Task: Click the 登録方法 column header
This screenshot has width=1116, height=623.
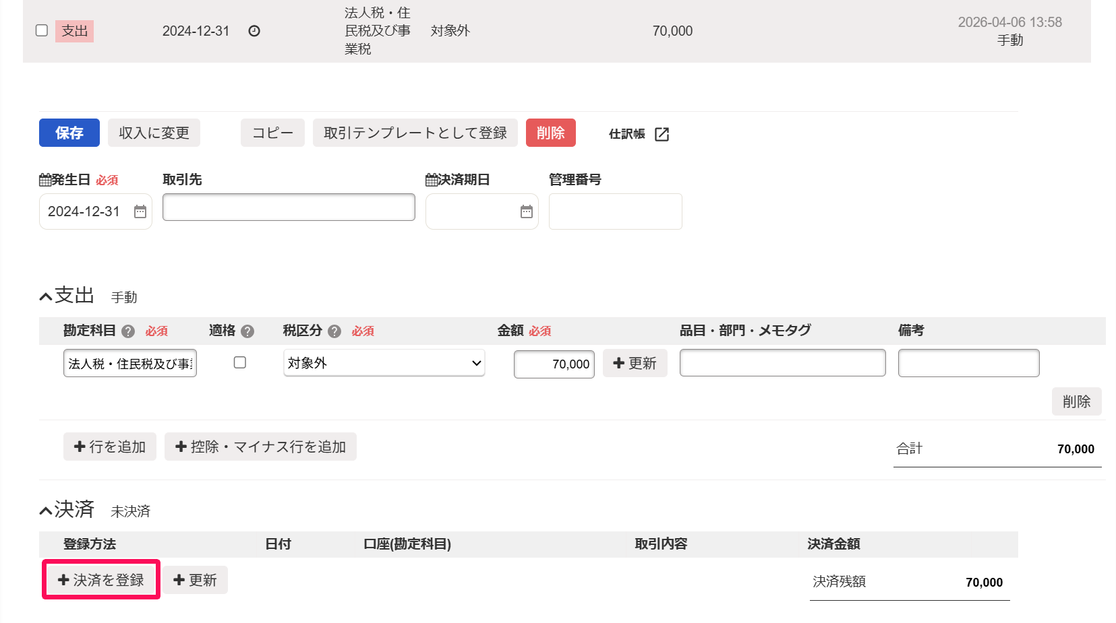Action: coord(90,544)
